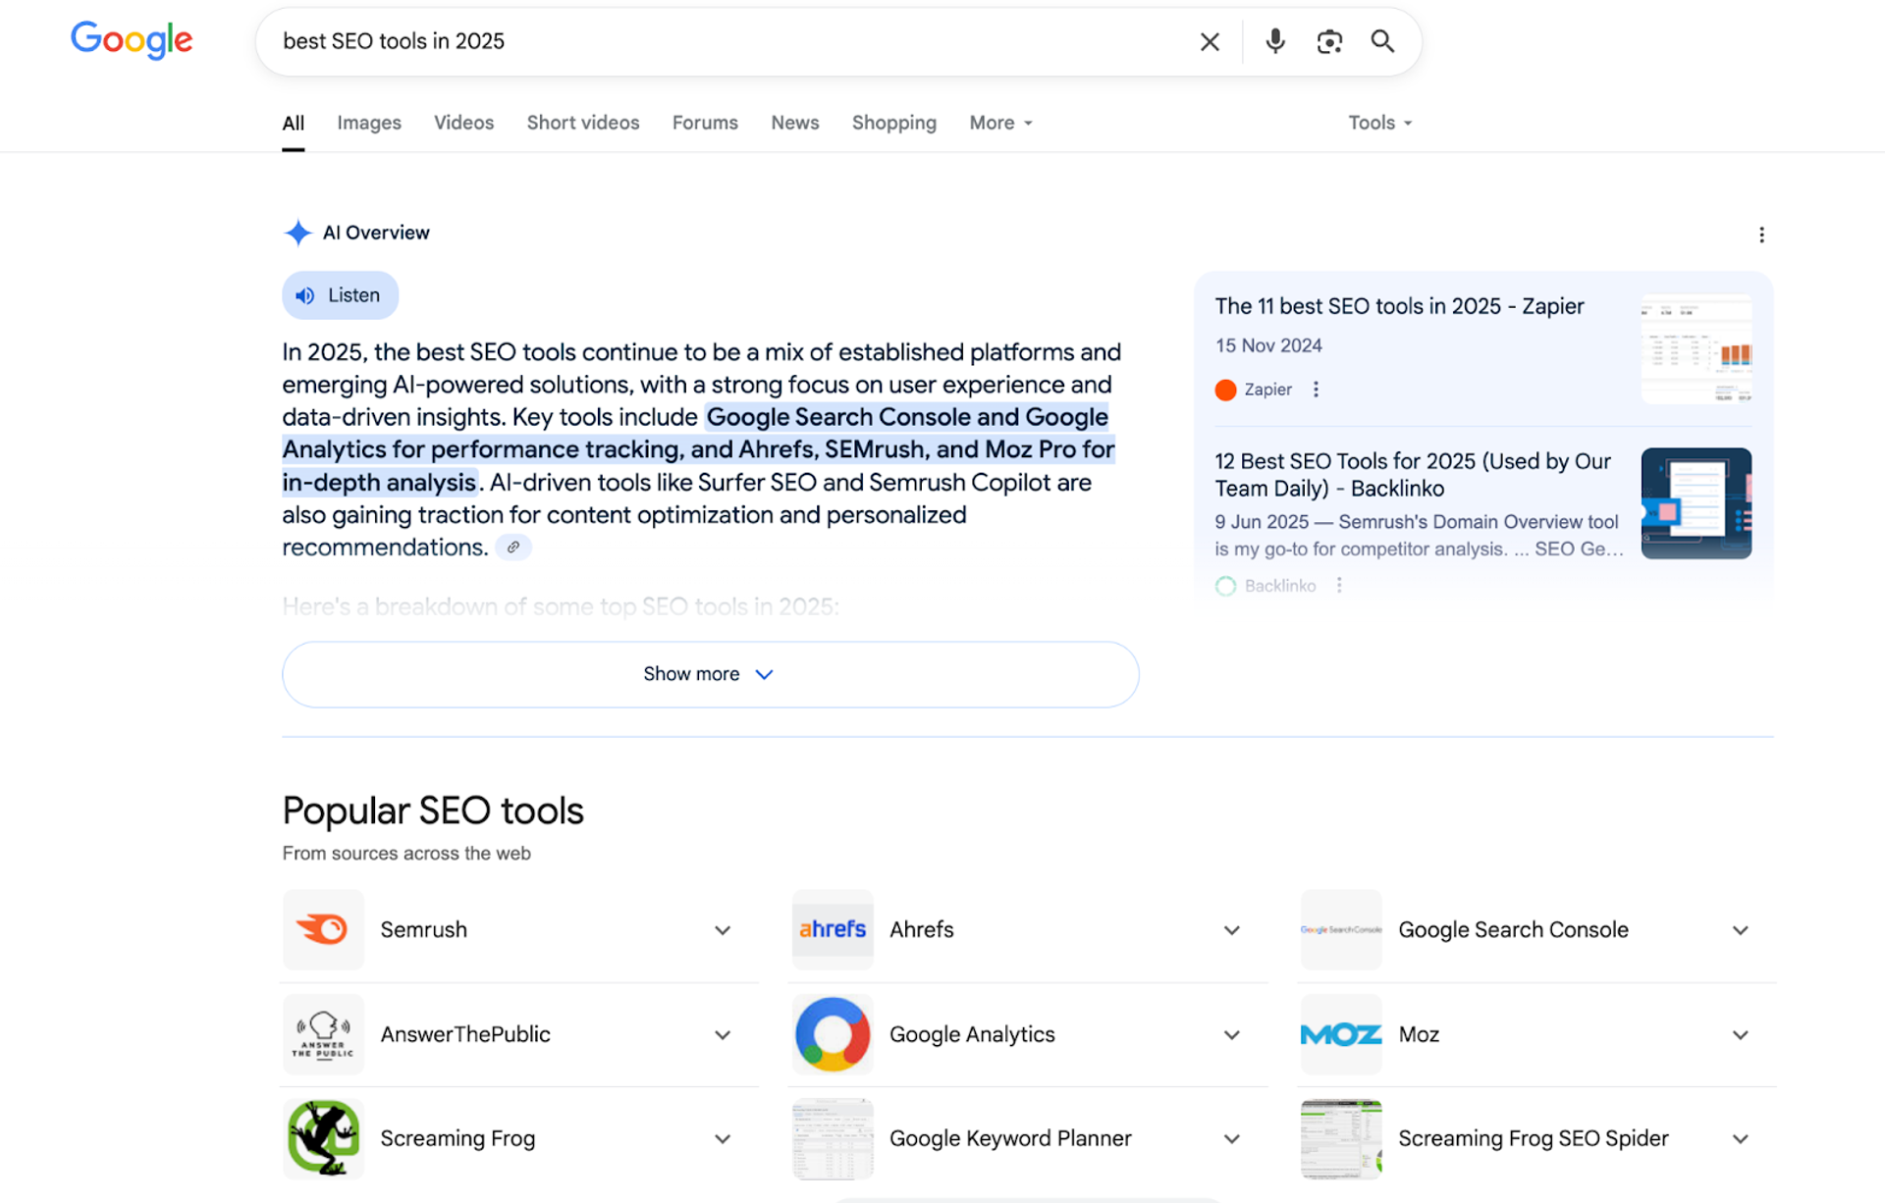
Task: Expand the Google Search Console chevron
Action: coord(1740,930)
